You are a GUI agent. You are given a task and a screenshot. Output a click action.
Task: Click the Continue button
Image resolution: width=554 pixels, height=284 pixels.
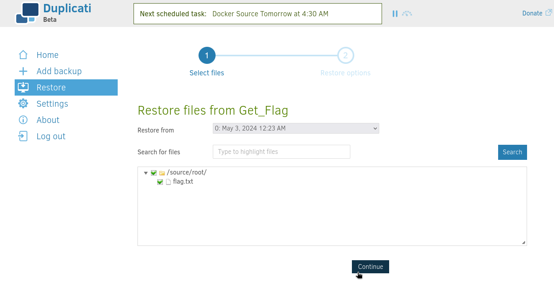(x=371, y=267)
